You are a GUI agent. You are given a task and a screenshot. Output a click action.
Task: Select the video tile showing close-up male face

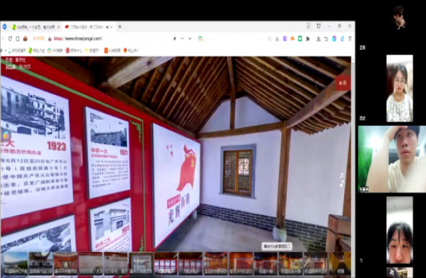399,230
